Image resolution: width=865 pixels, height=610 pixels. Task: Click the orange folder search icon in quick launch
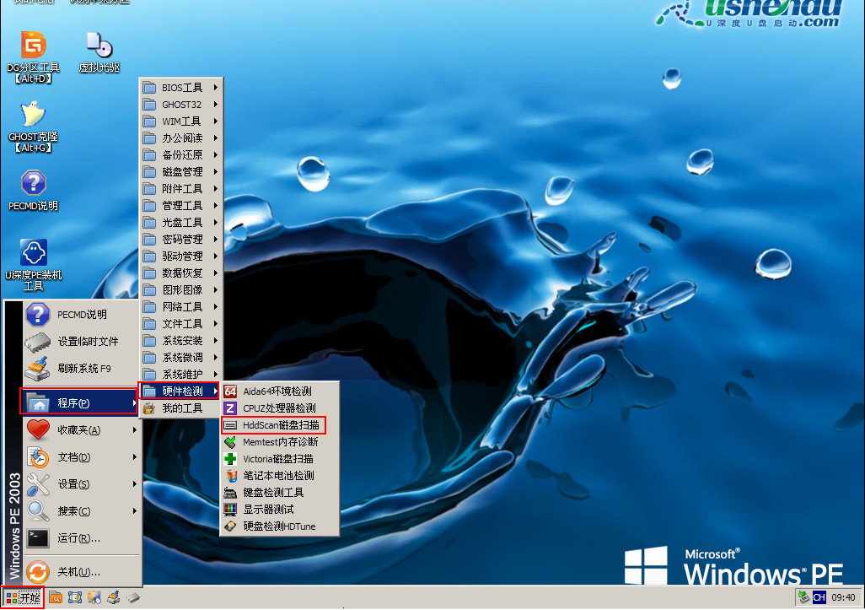tap(56, 597)
